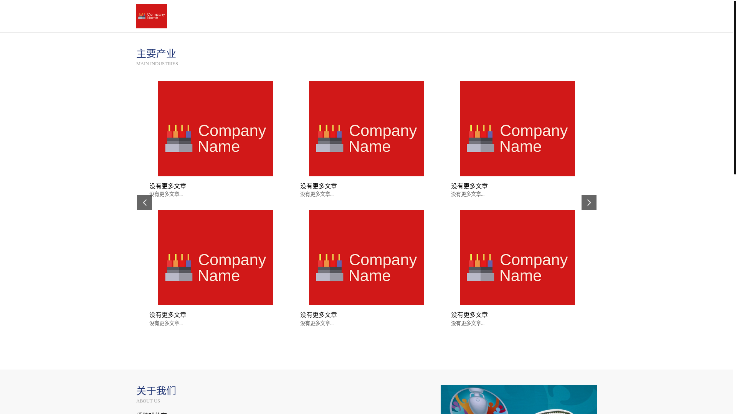
Task: Click bottom-right card title 没有更多文章
Action: [x=469, y=315]
